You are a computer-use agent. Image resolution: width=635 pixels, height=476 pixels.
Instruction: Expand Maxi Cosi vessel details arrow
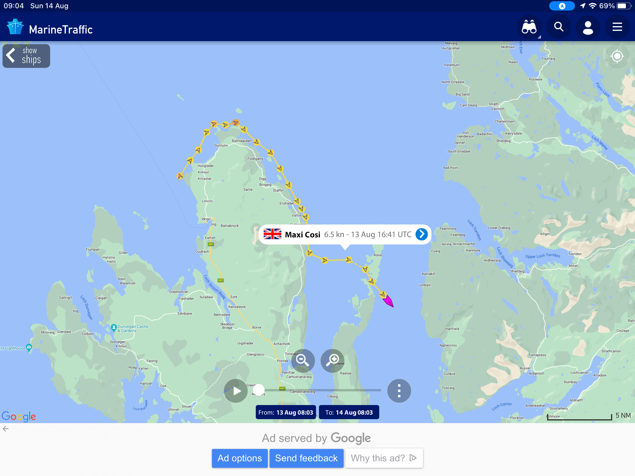click(x=422, y=234)
